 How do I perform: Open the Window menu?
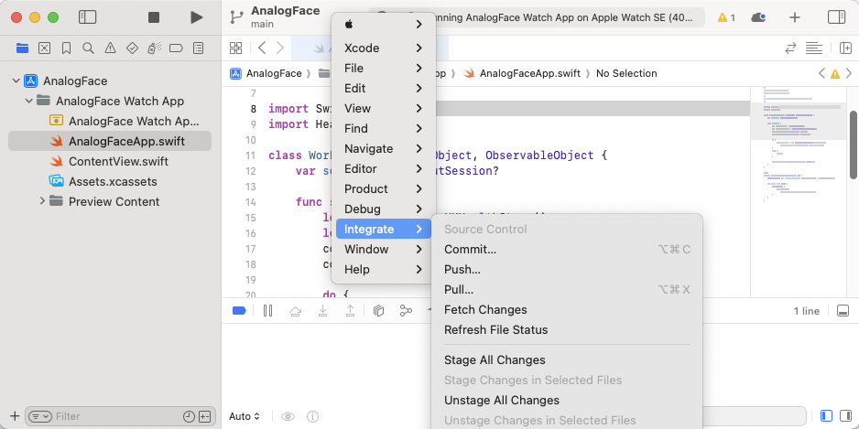(x=384, y=250)
